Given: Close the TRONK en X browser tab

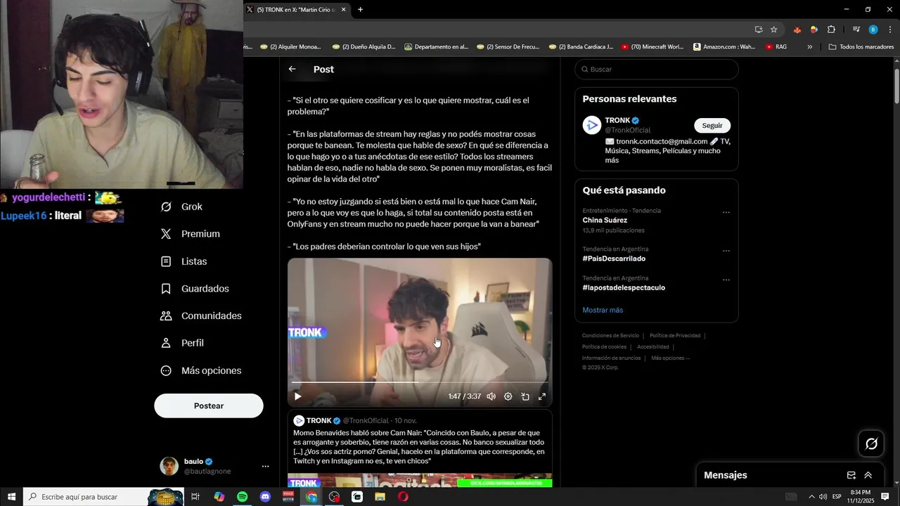Looking at the screenshot, I should tap(344, 10).
